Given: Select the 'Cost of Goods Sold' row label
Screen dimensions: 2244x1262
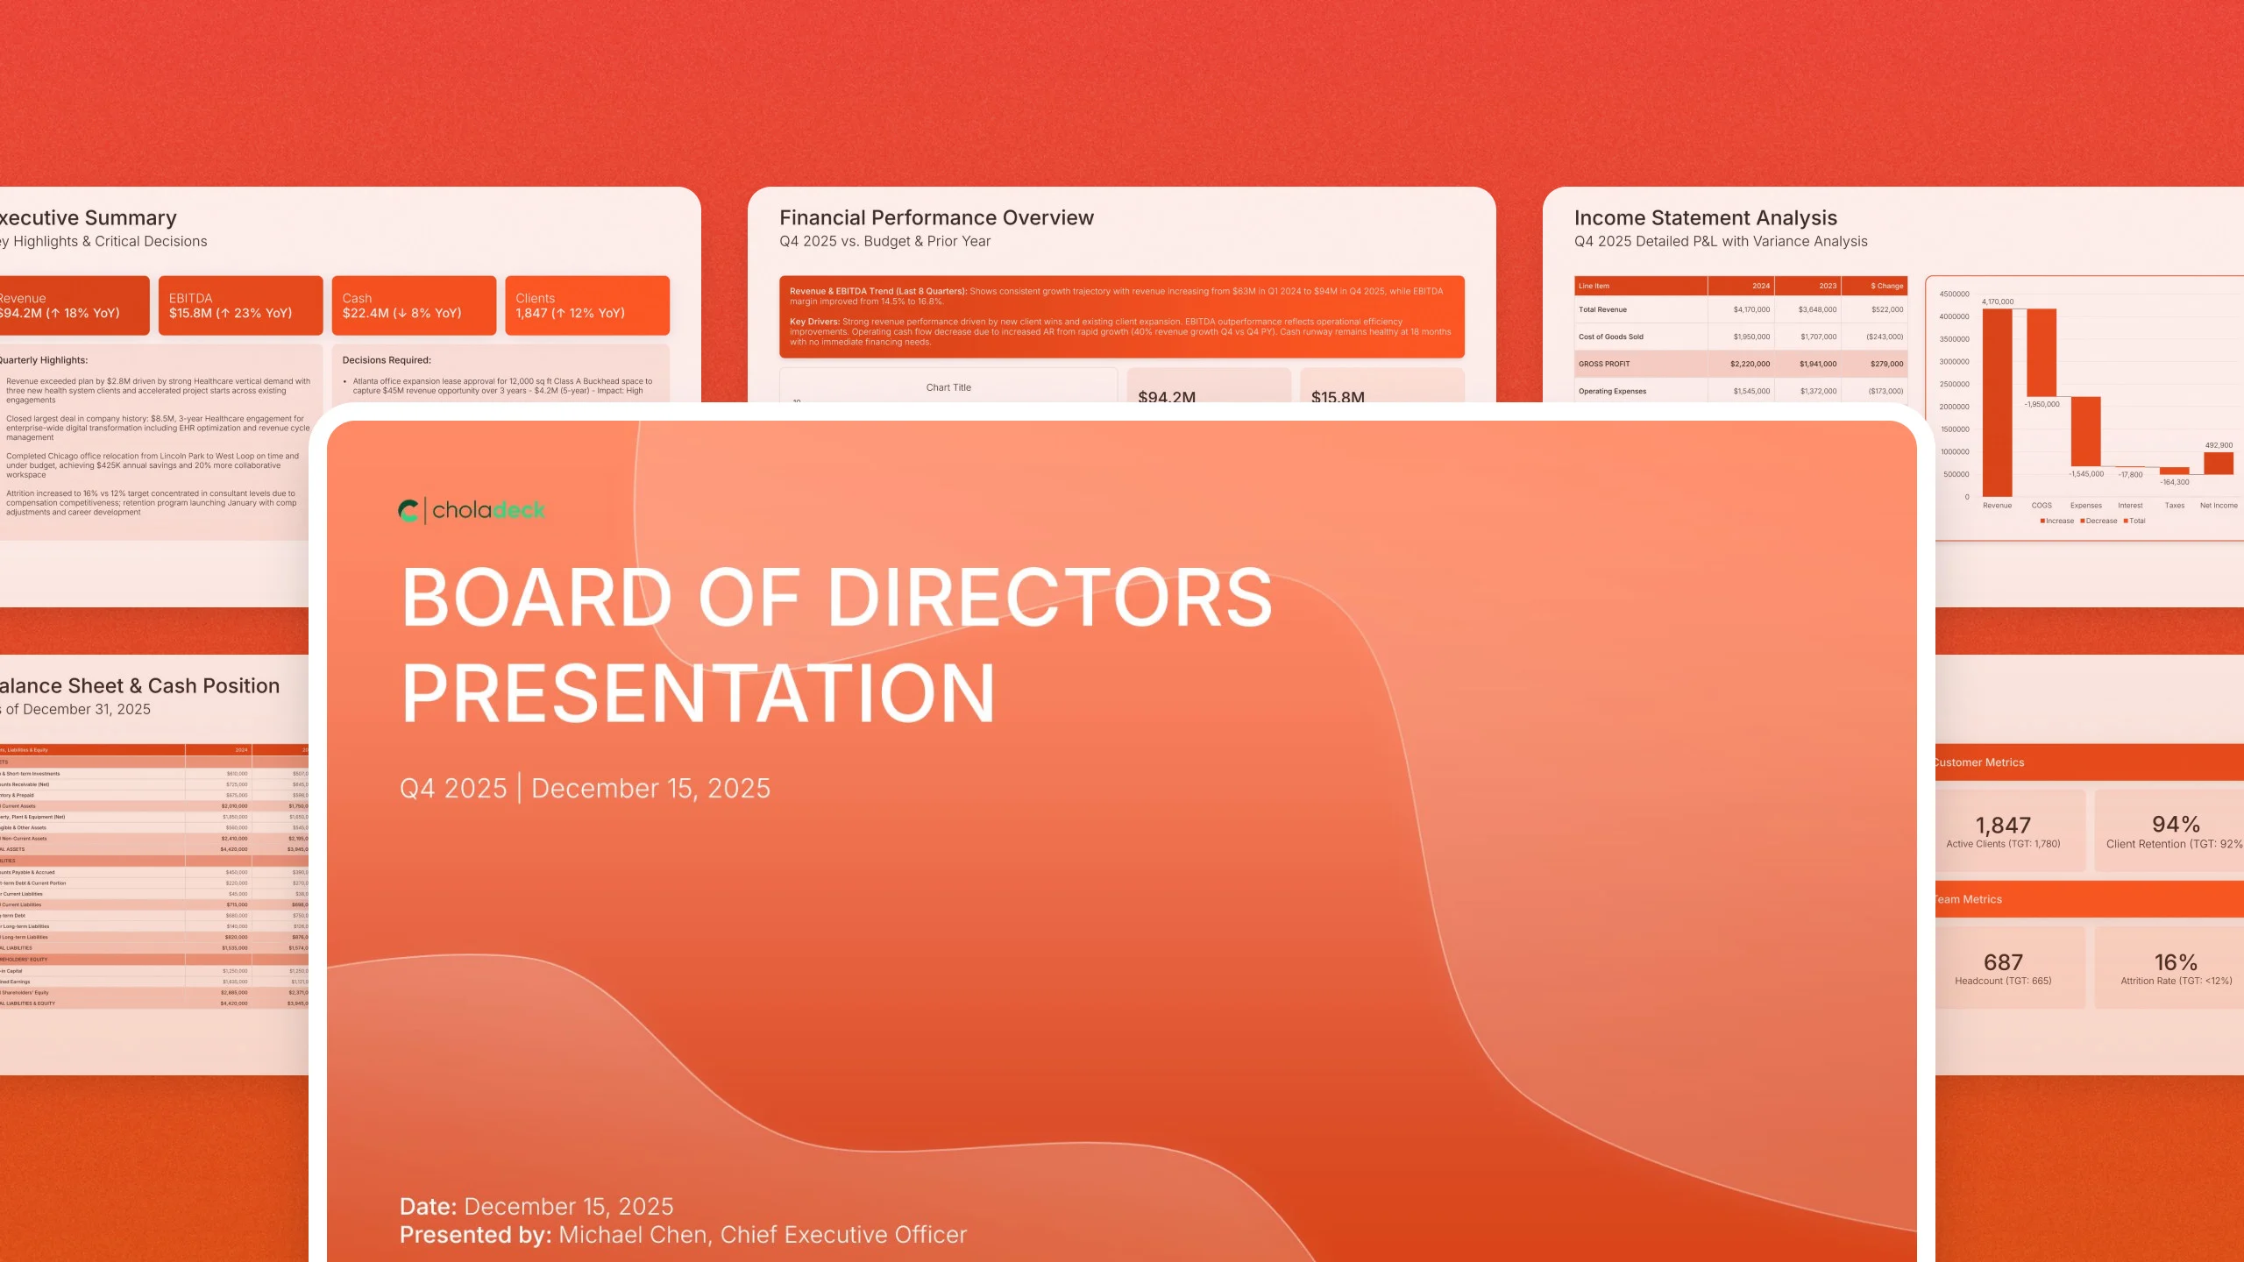Looking at the screenshot, I should tap(1610, 337).
